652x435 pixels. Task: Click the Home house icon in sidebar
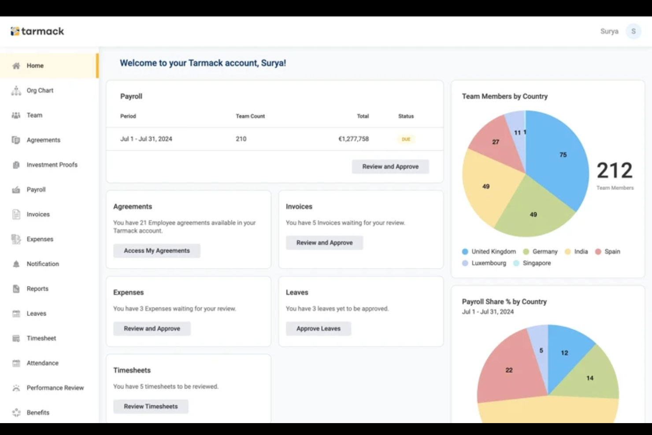click(x=16, y=66)
